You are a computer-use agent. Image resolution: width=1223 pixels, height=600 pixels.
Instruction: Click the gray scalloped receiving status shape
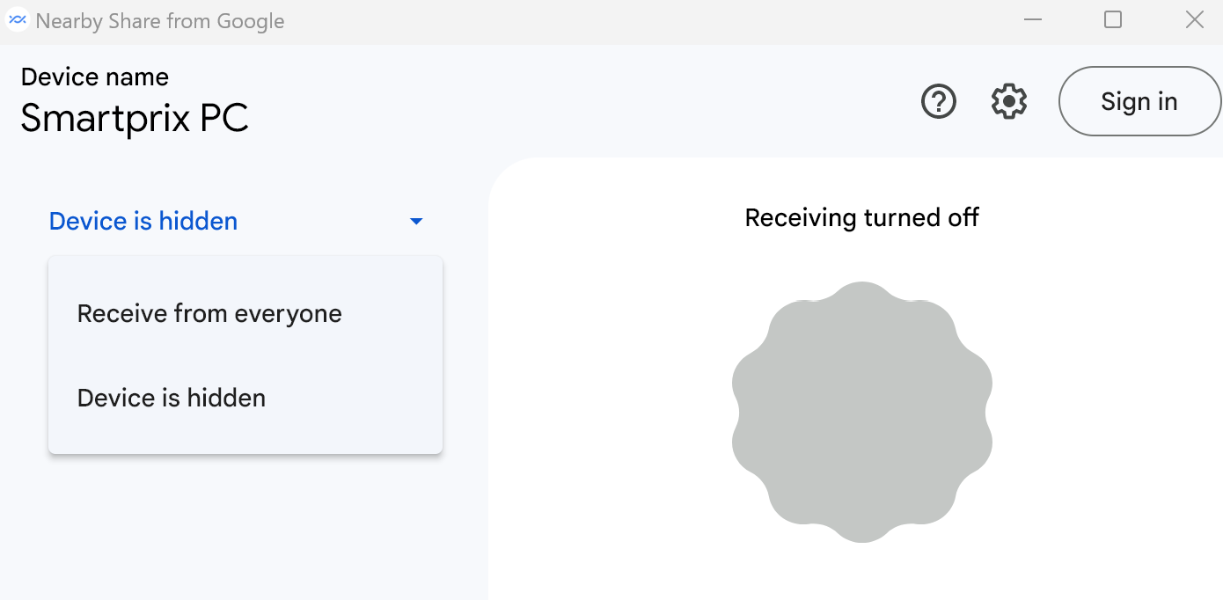click(x=862, y=412)
